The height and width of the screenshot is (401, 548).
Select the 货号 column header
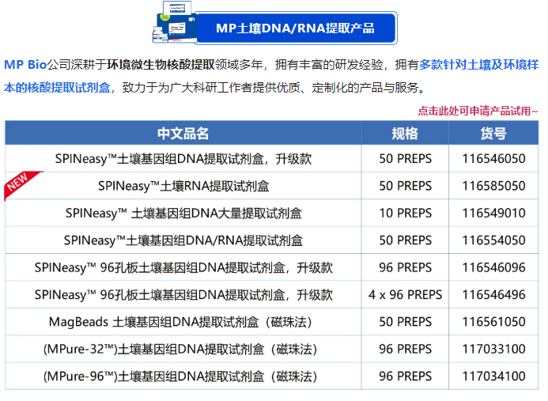[x=493, y=133]
